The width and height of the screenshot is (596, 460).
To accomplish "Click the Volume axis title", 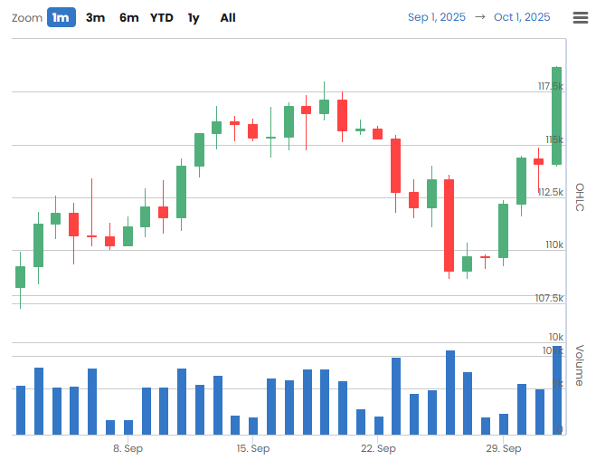I will (580, 366).
